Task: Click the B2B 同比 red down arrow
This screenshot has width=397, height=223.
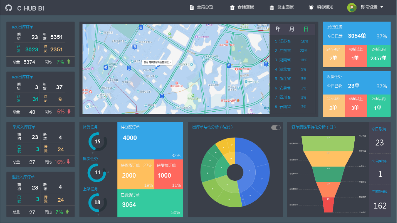Action: pyautogui.click(x=69, y=112)
